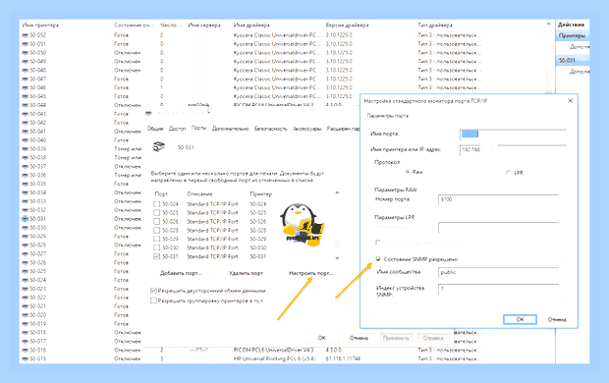Viewport: 609px width, 383px height.
Task: Sort by the 'Версия драйвера' column header
Action: pyautogui.click(x=347, y=25)
